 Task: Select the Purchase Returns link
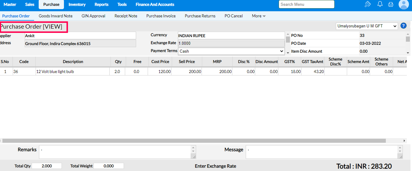tap(200, 16)
